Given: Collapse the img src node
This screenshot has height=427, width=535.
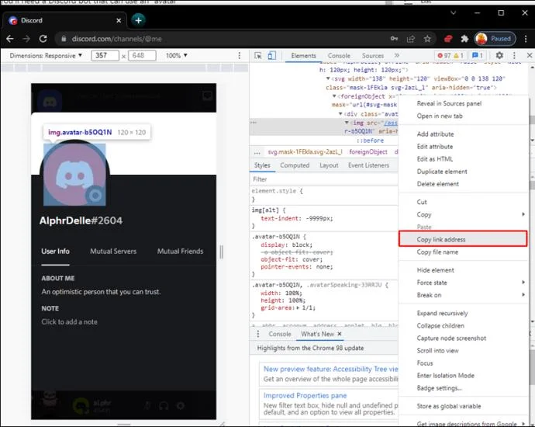Looking at the screenshot, I should (347, 123).
